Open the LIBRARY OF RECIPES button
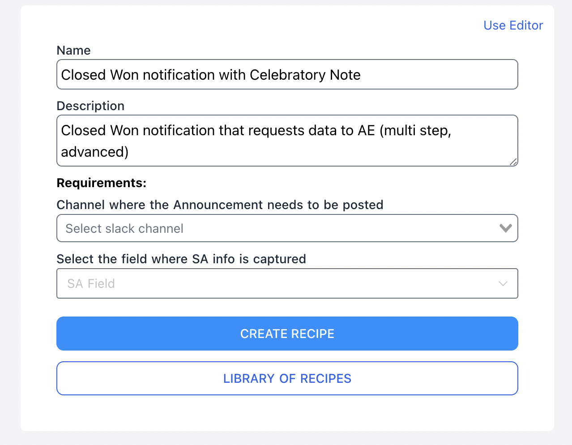Viewport: 572px width, 445px height. click(287, 378)
